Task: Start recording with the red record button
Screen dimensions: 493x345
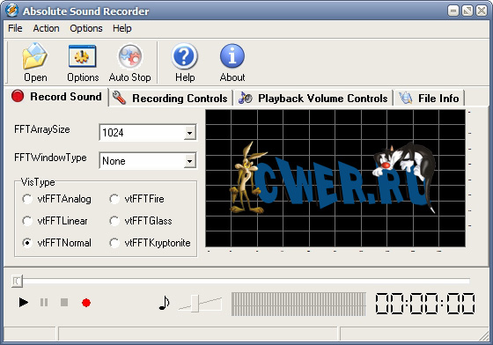Action: coord(86,303)
